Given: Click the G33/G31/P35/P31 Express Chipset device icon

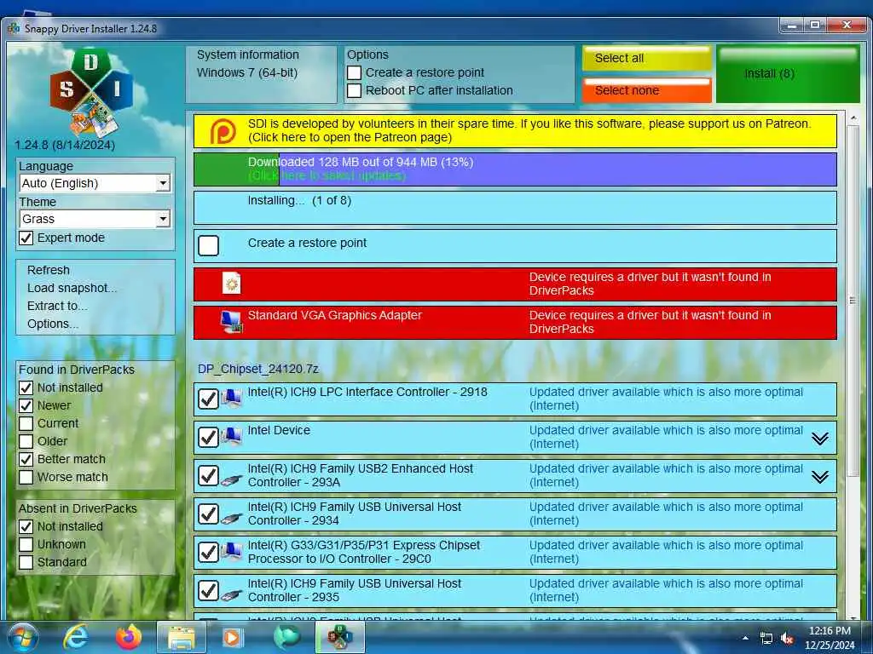Looking at the screenshot, I should [232, 552].
